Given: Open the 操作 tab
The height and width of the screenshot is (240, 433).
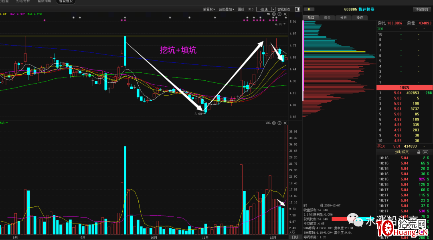Looking at the screenshot, I should [360, 18].
